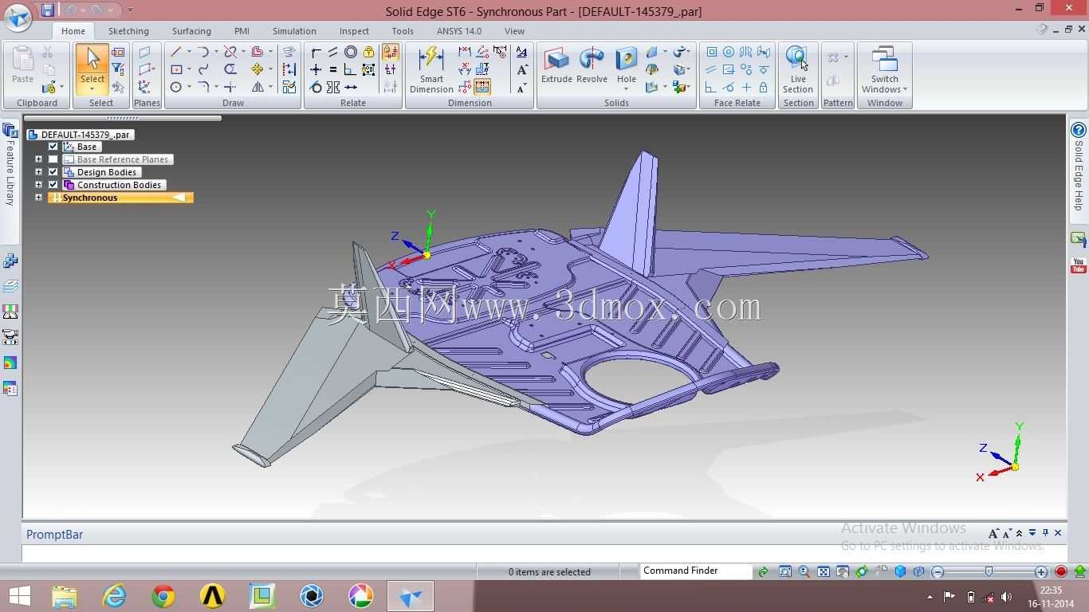Choose the Face Relate concentric icon
Image resolution: width=1089 pixels, height=612 pixels.
(x=729, y=52)
